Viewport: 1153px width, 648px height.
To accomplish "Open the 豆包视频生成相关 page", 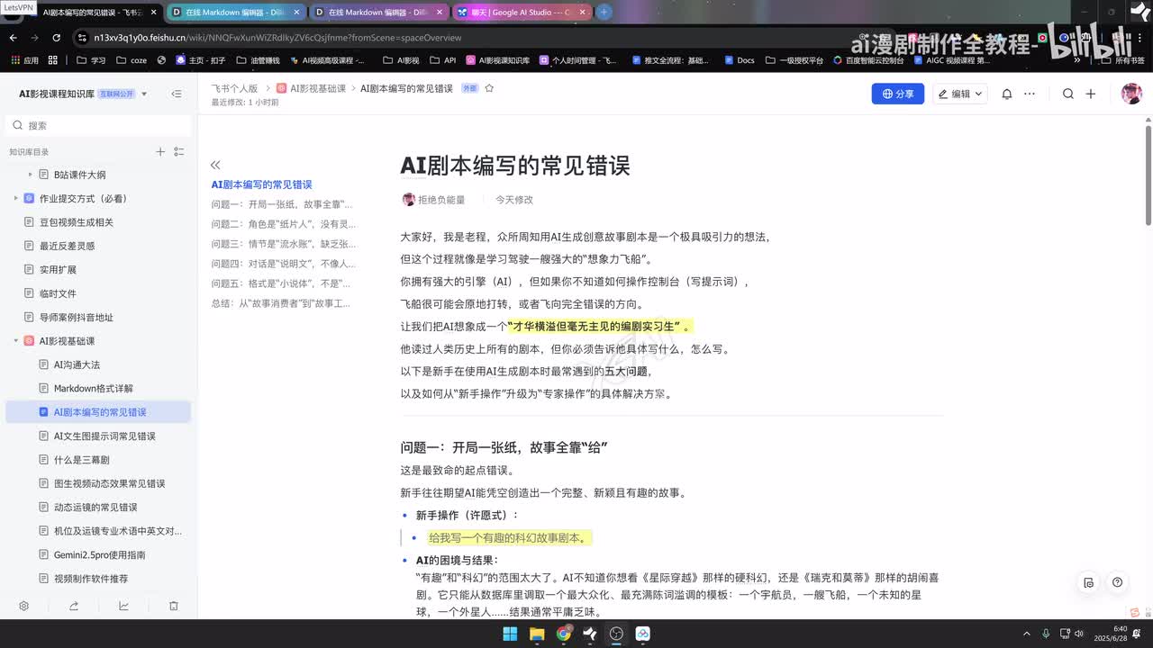I will (x=77, y=222).
